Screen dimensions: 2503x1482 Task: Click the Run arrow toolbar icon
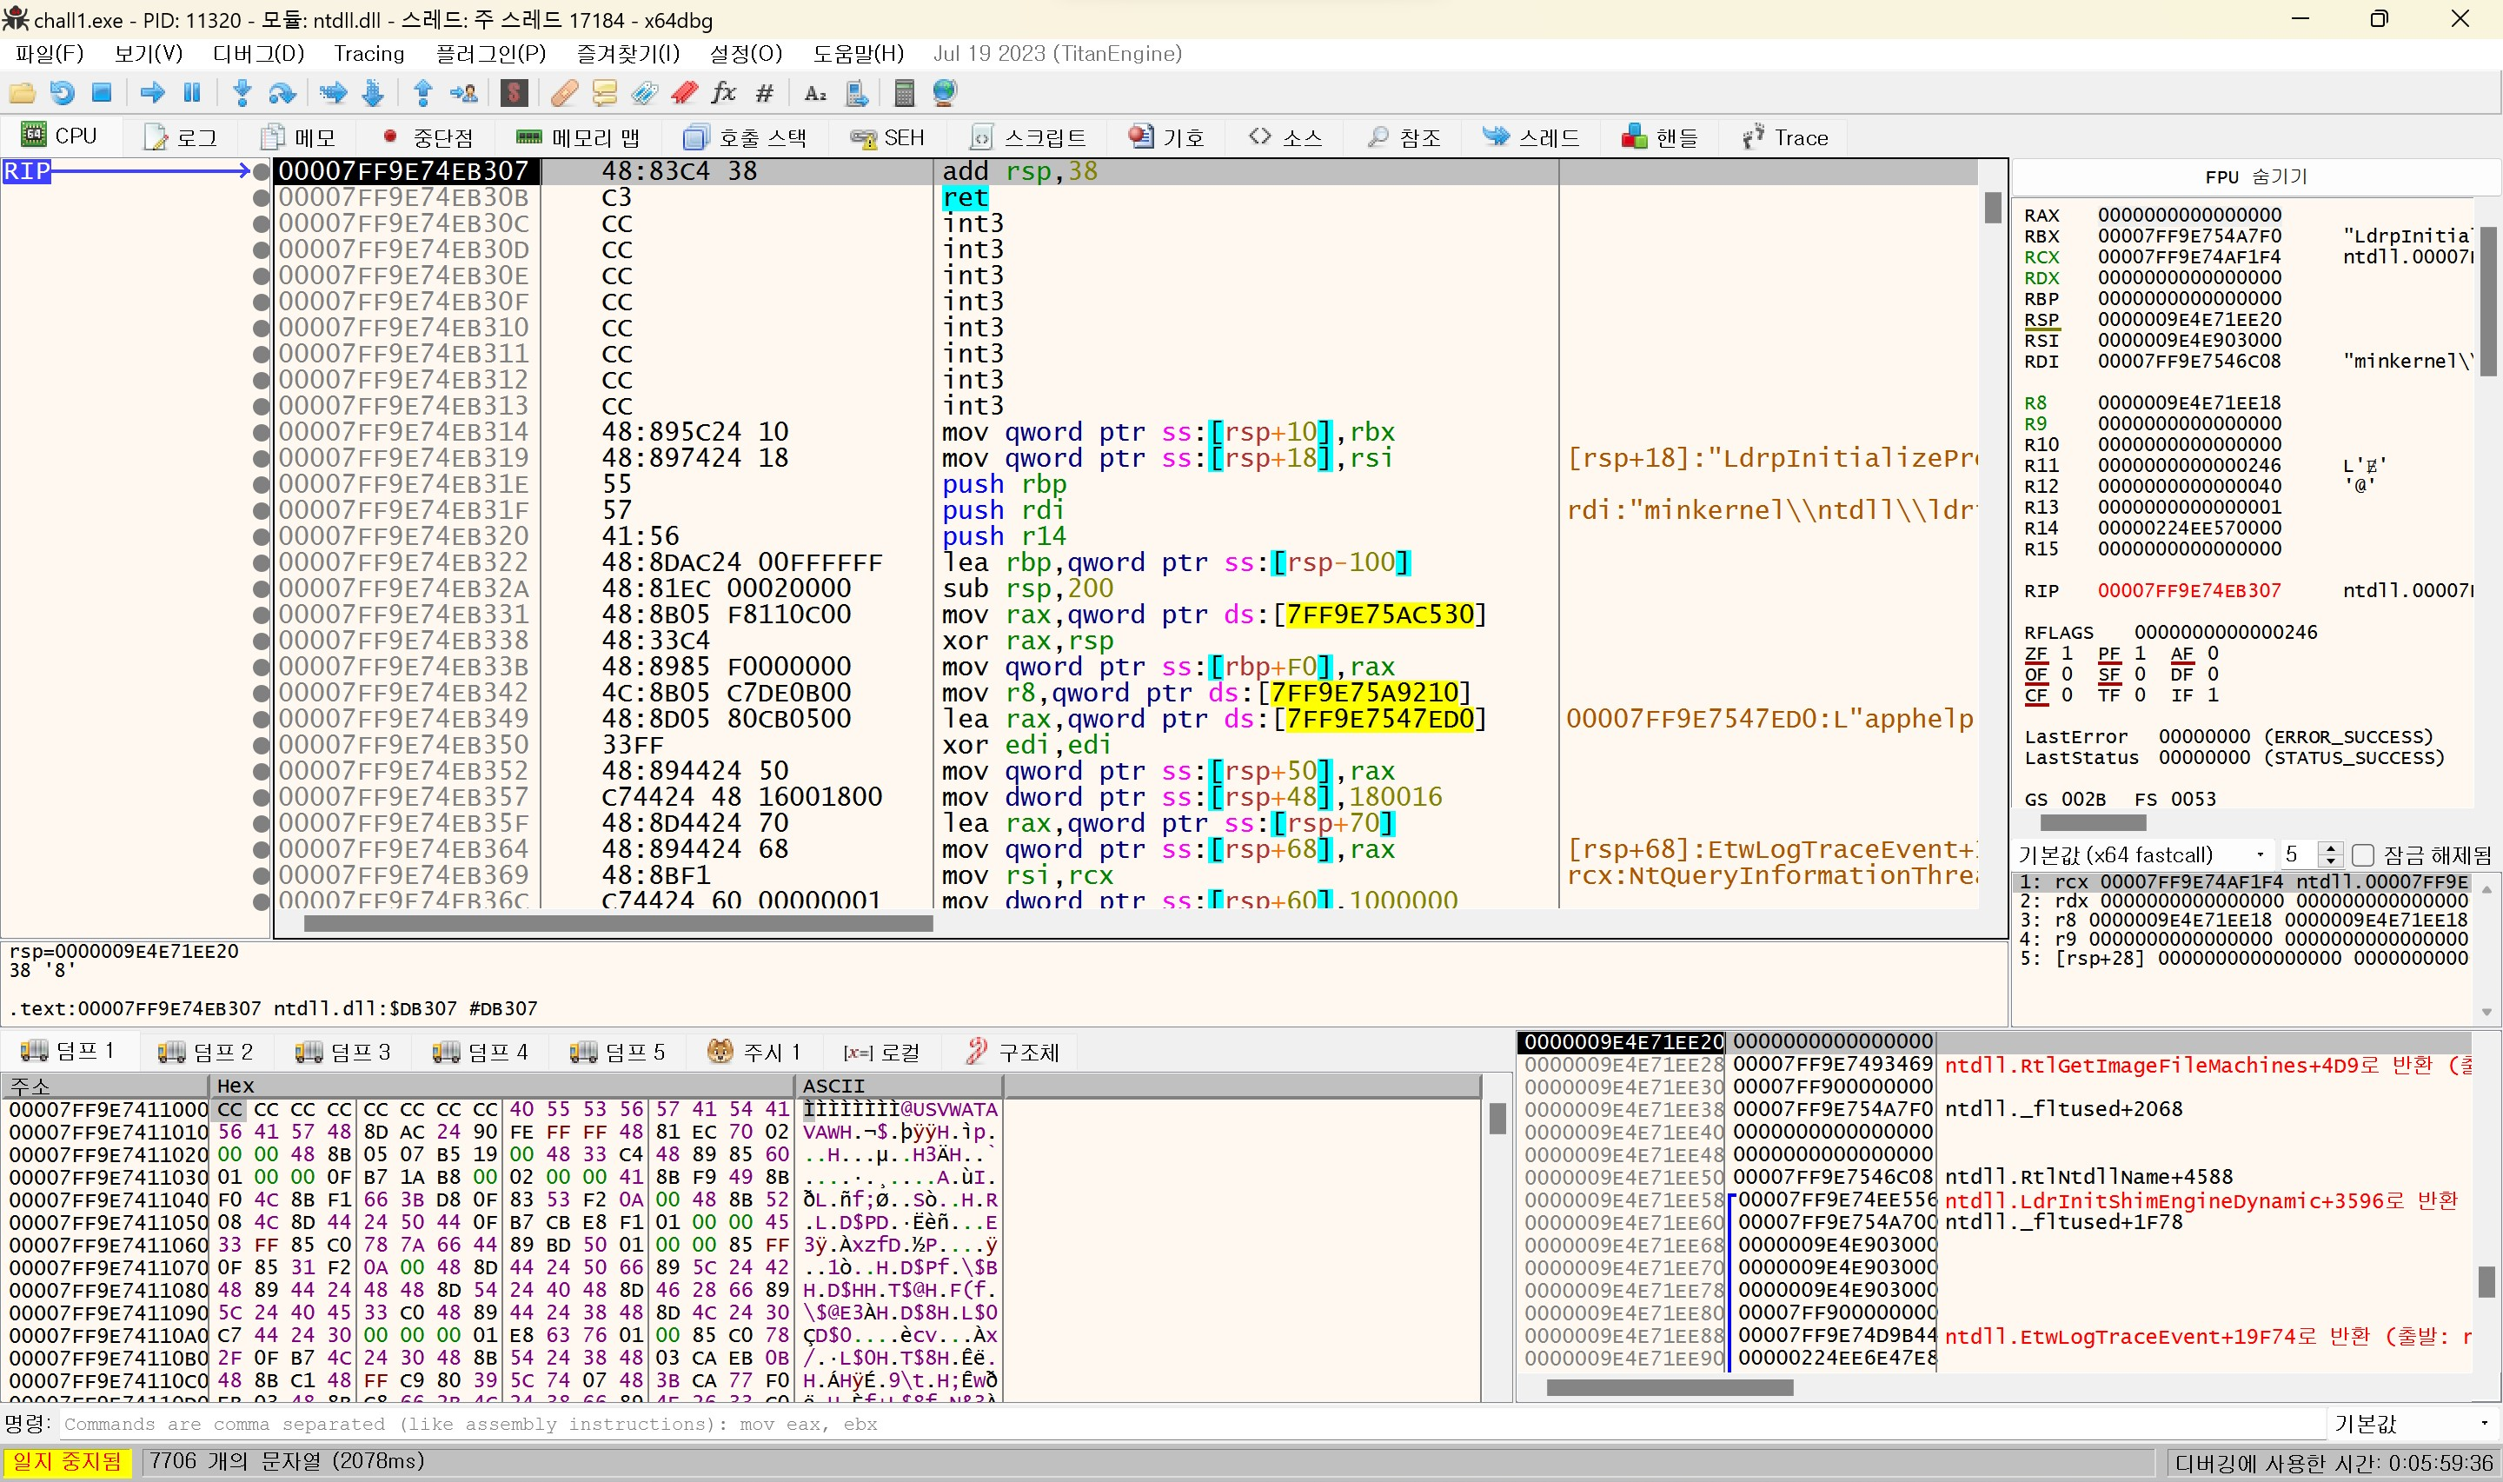point(153,93)
